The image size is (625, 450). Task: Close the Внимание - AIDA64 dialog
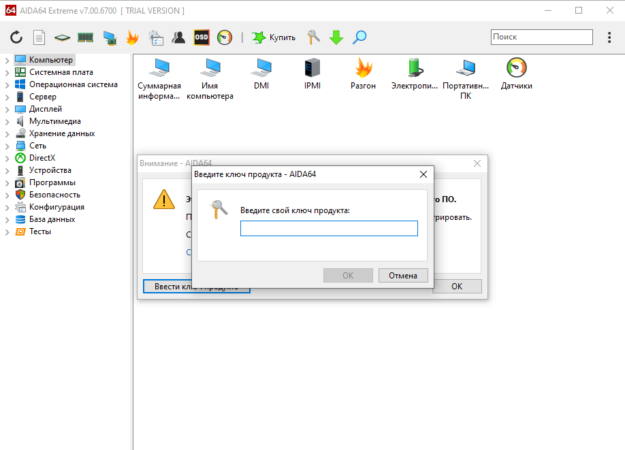click(x=477, y=163)
